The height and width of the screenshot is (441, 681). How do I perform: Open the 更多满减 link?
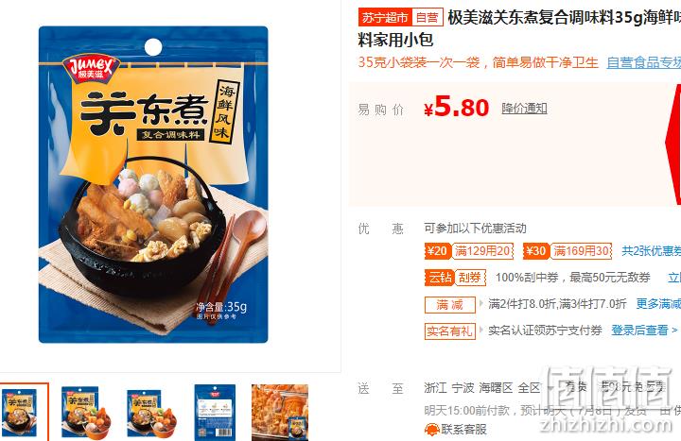click(658, 304)
